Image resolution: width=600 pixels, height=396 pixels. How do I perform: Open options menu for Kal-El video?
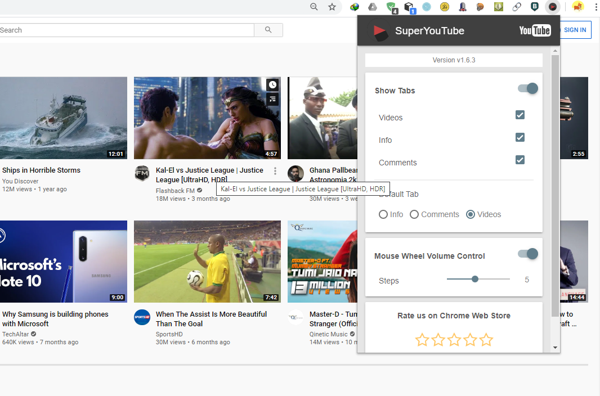pos(275,171)
